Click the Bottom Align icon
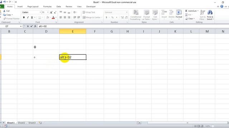The width and height of the screenshot is (229, 128). (x=69, y=12)
